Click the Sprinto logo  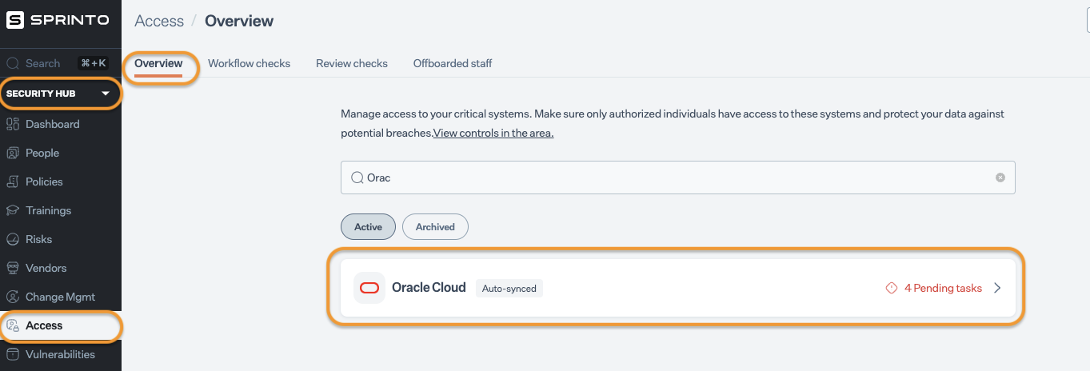point(58,21)
